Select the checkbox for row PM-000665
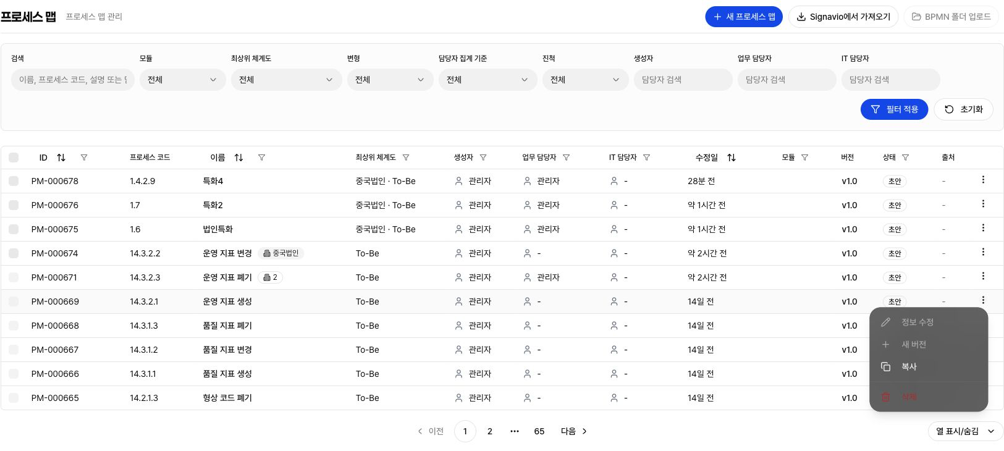1004x451 pixels. (x=14, y=398)
